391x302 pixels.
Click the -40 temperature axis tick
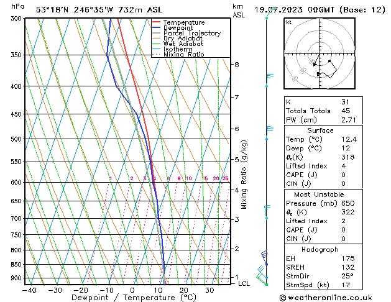29,291
